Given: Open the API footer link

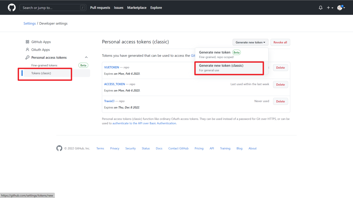Looking at the screenshot, I should pyautogui.click(x=212, y=148).
